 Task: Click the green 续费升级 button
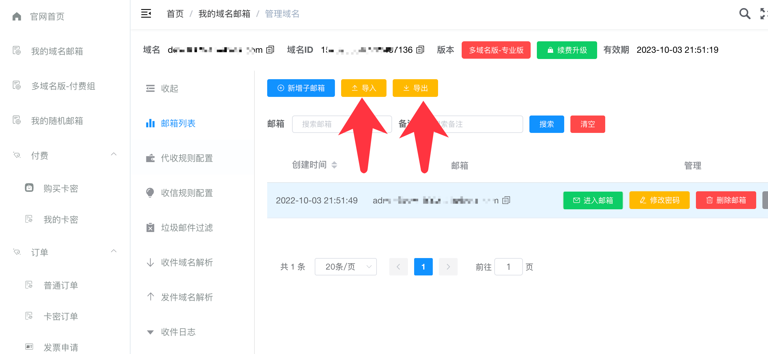pos(567,50)
